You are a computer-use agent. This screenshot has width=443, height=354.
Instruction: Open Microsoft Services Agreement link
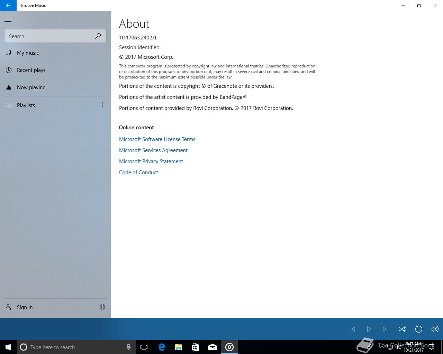[x=153, y=150]
